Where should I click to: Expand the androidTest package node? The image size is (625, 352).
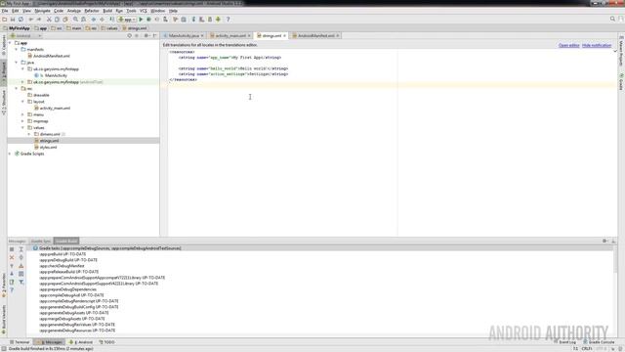click(x=22, y=82)
